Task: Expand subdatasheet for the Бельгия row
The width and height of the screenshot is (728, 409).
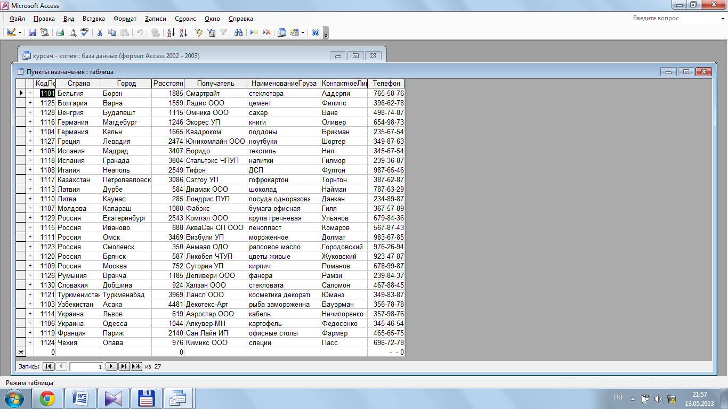Action: (30, 93)
